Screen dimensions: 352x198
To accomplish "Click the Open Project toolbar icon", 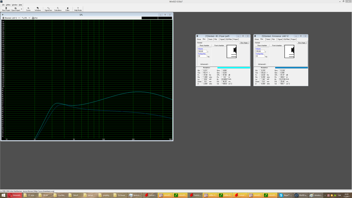I will point(16,9).
